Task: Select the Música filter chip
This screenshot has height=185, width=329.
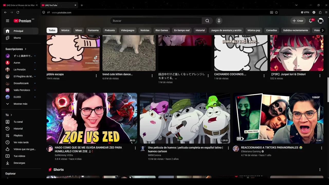Action: (x=65, y=30)
